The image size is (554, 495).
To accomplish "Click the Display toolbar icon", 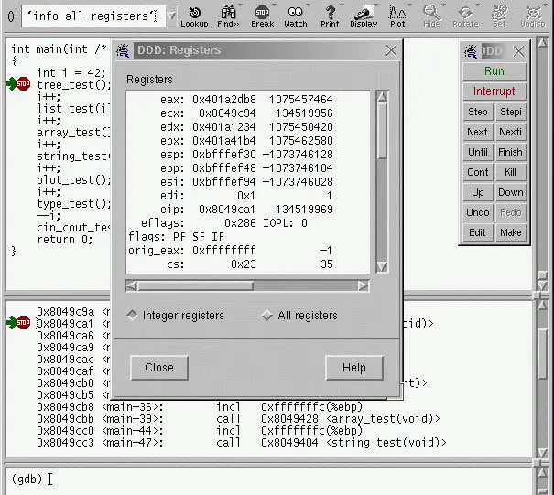I will point(363,16).
